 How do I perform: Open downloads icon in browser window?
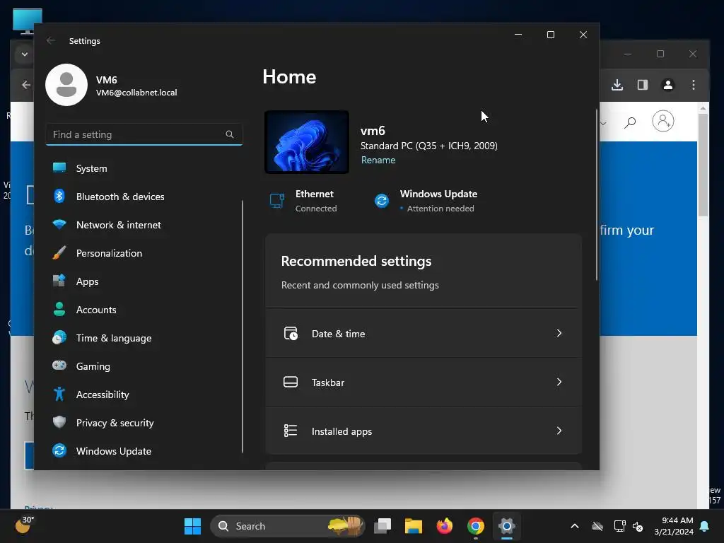tap(617, 85)
